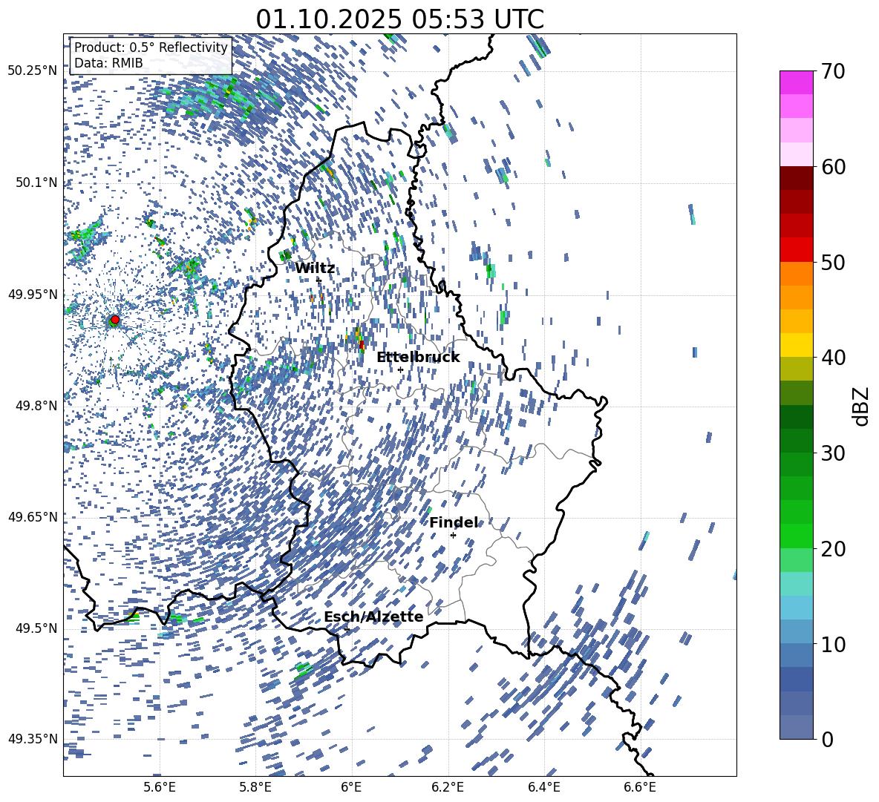Screen dimensions: 879x802
Task: Click the 6.6°E longitude label
Action: [639, 787]
